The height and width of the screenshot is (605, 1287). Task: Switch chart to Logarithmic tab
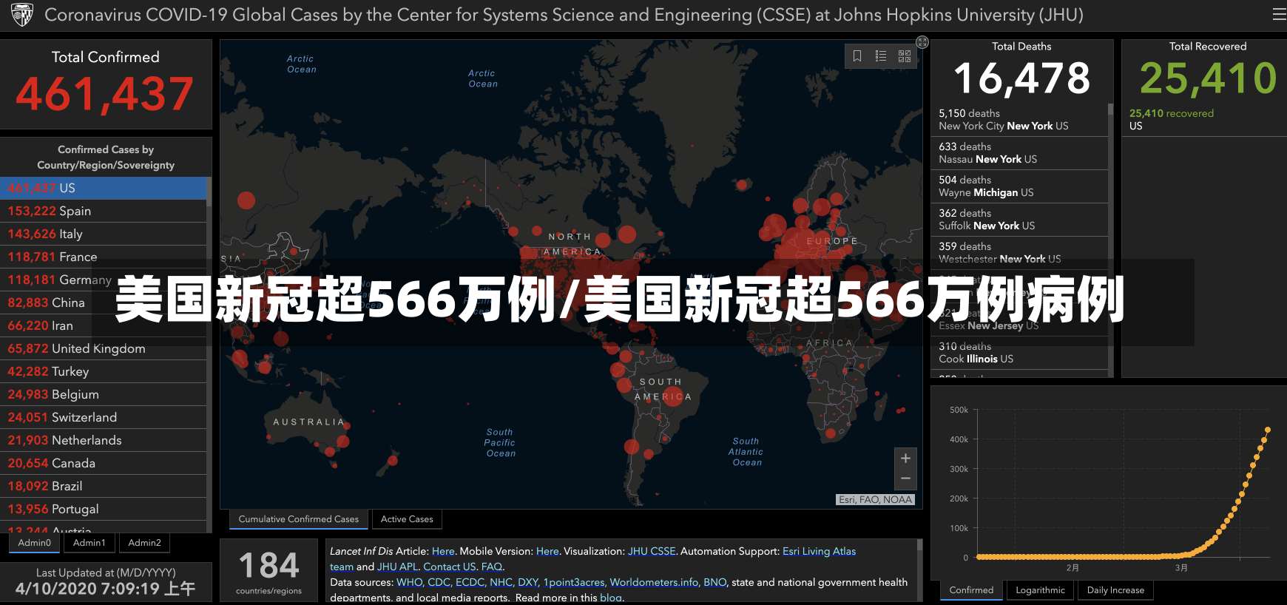tap(1040, 590)
